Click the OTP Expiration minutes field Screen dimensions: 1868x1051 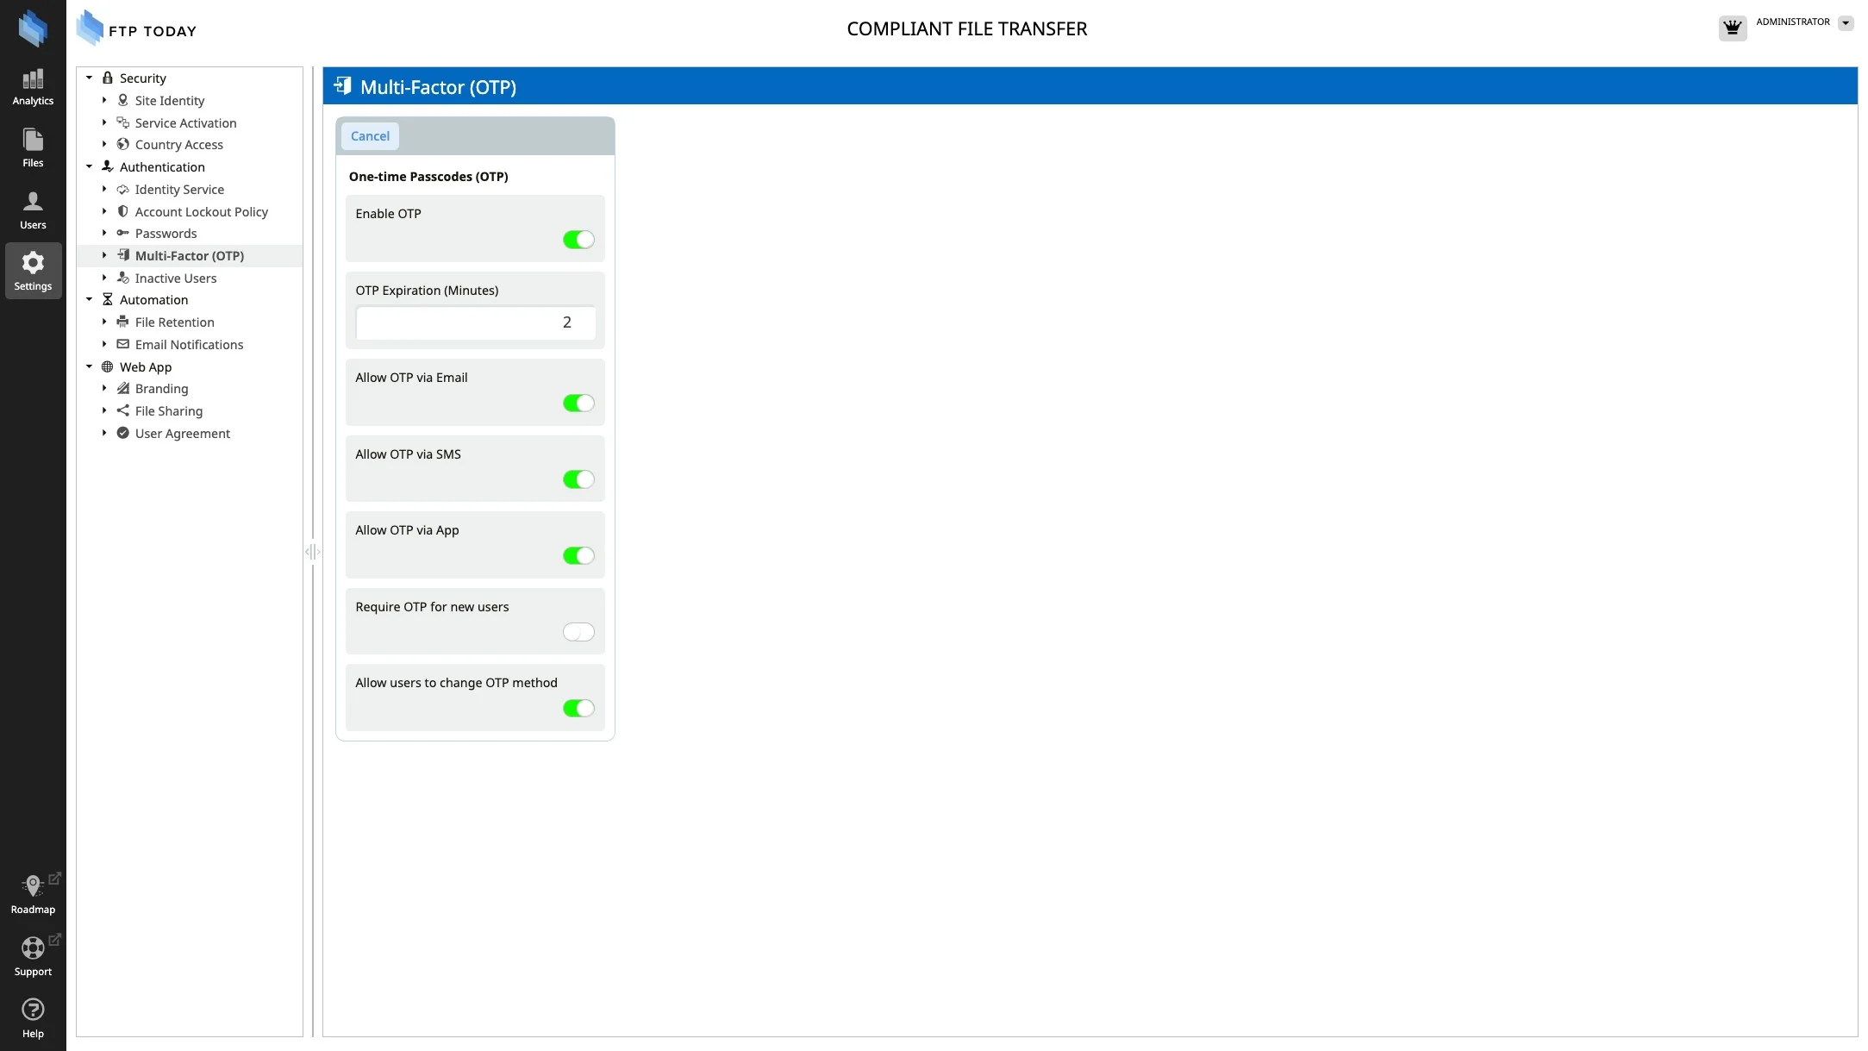pyautogui.click(x=475, y=322)
